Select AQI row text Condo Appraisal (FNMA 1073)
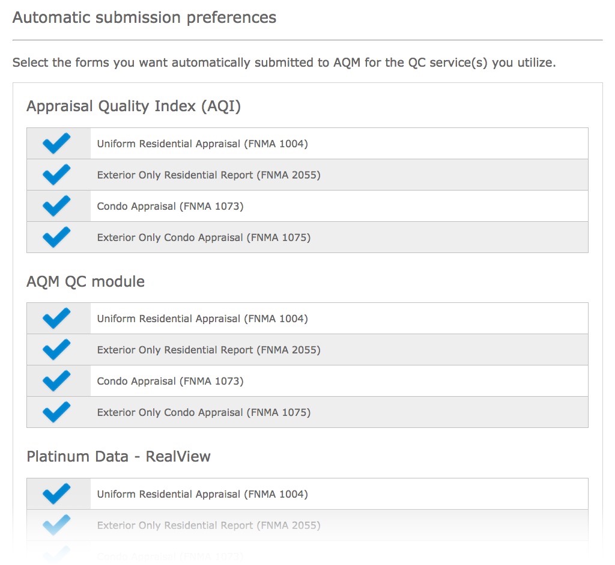Image resolution: width=615 pixels, height=565 pixels. [170, 206]
